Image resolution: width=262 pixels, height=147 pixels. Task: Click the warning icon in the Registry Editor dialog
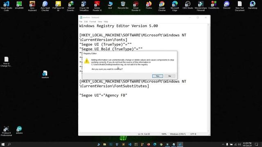tap(87, 61)
